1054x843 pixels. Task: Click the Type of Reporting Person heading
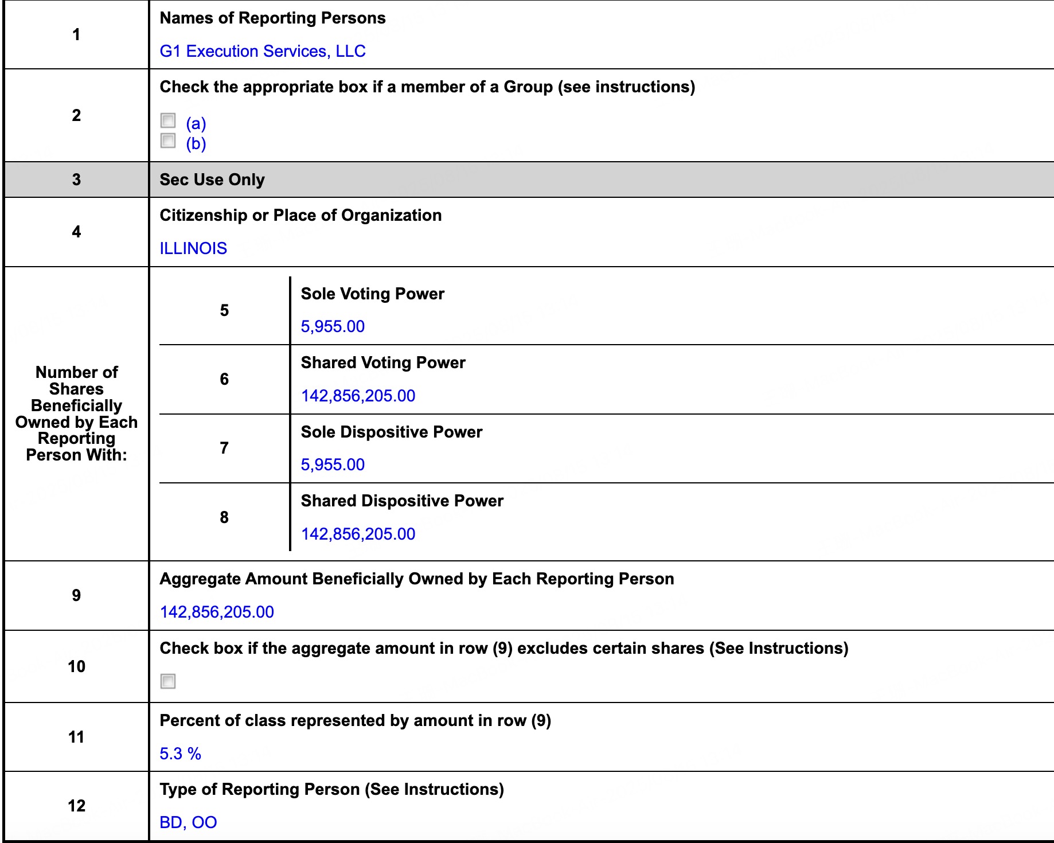[x=332, y=790]
